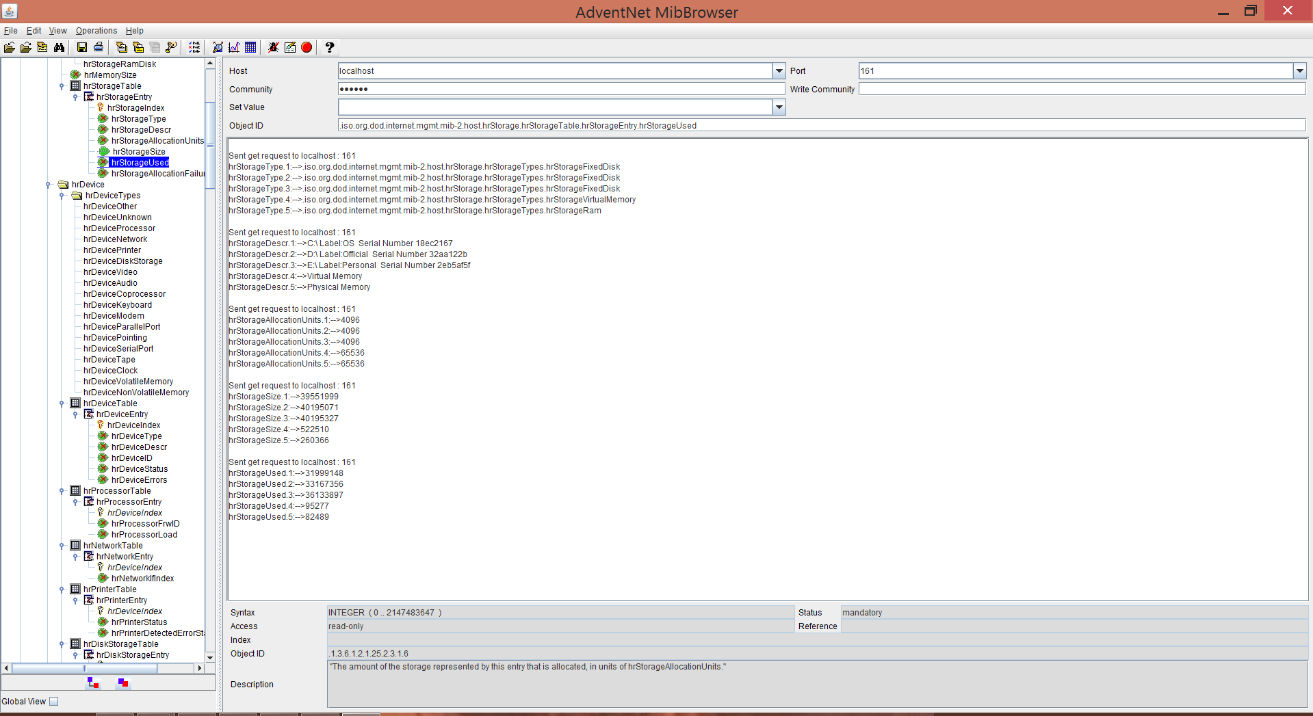
Task: Click into the Write Community field
Action: [x=1082, y=89]
